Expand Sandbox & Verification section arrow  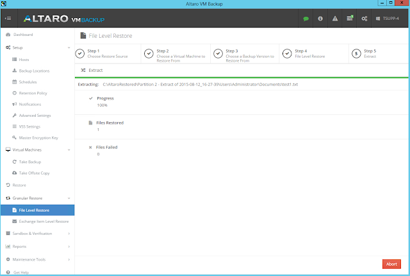[69, 234]
